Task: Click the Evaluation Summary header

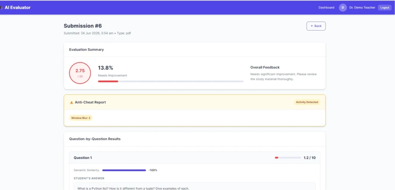Action: (86, 49)
